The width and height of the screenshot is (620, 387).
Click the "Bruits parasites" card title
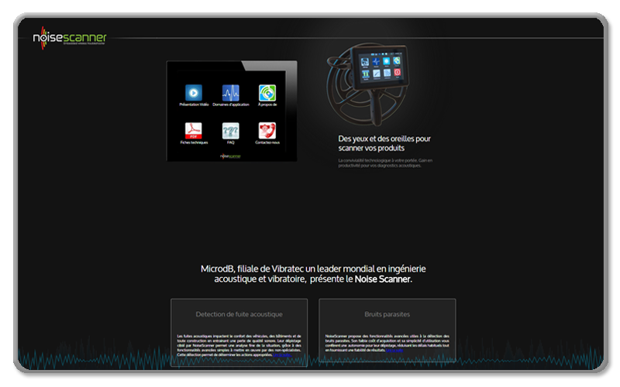(387, 314)
